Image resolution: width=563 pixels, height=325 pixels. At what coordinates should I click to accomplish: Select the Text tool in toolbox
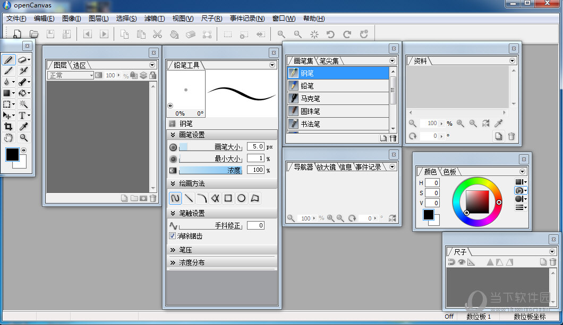tap(23, 116)
